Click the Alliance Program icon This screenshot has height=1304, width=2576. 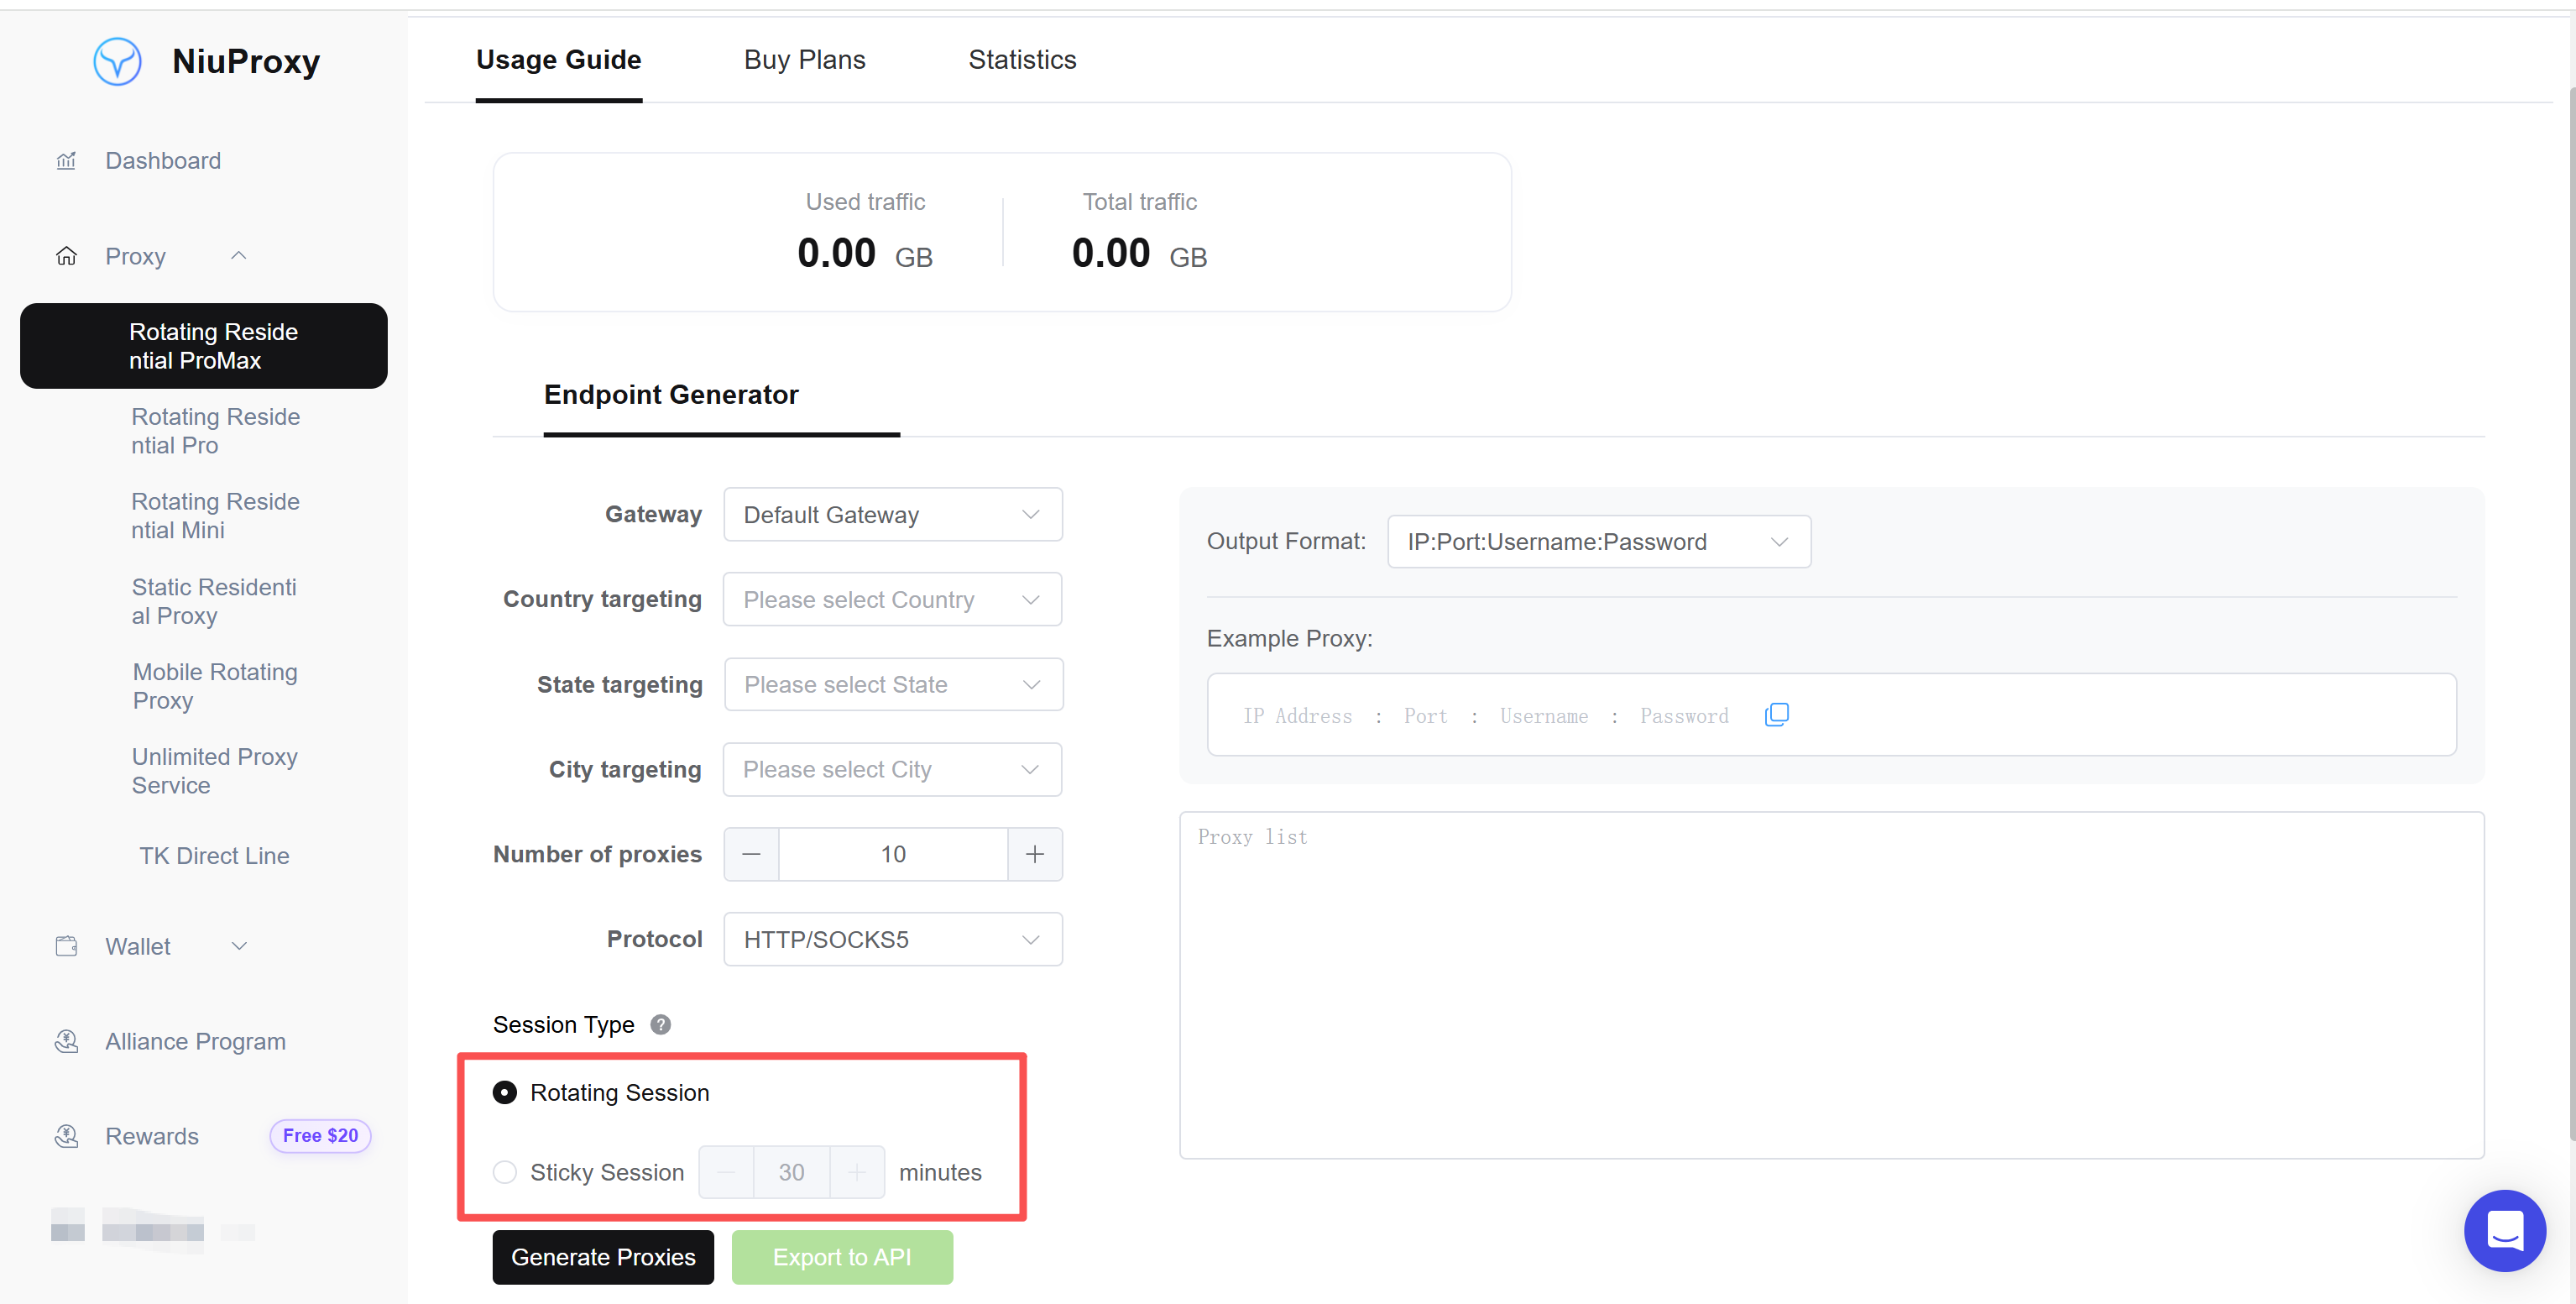coord(66,1041)
